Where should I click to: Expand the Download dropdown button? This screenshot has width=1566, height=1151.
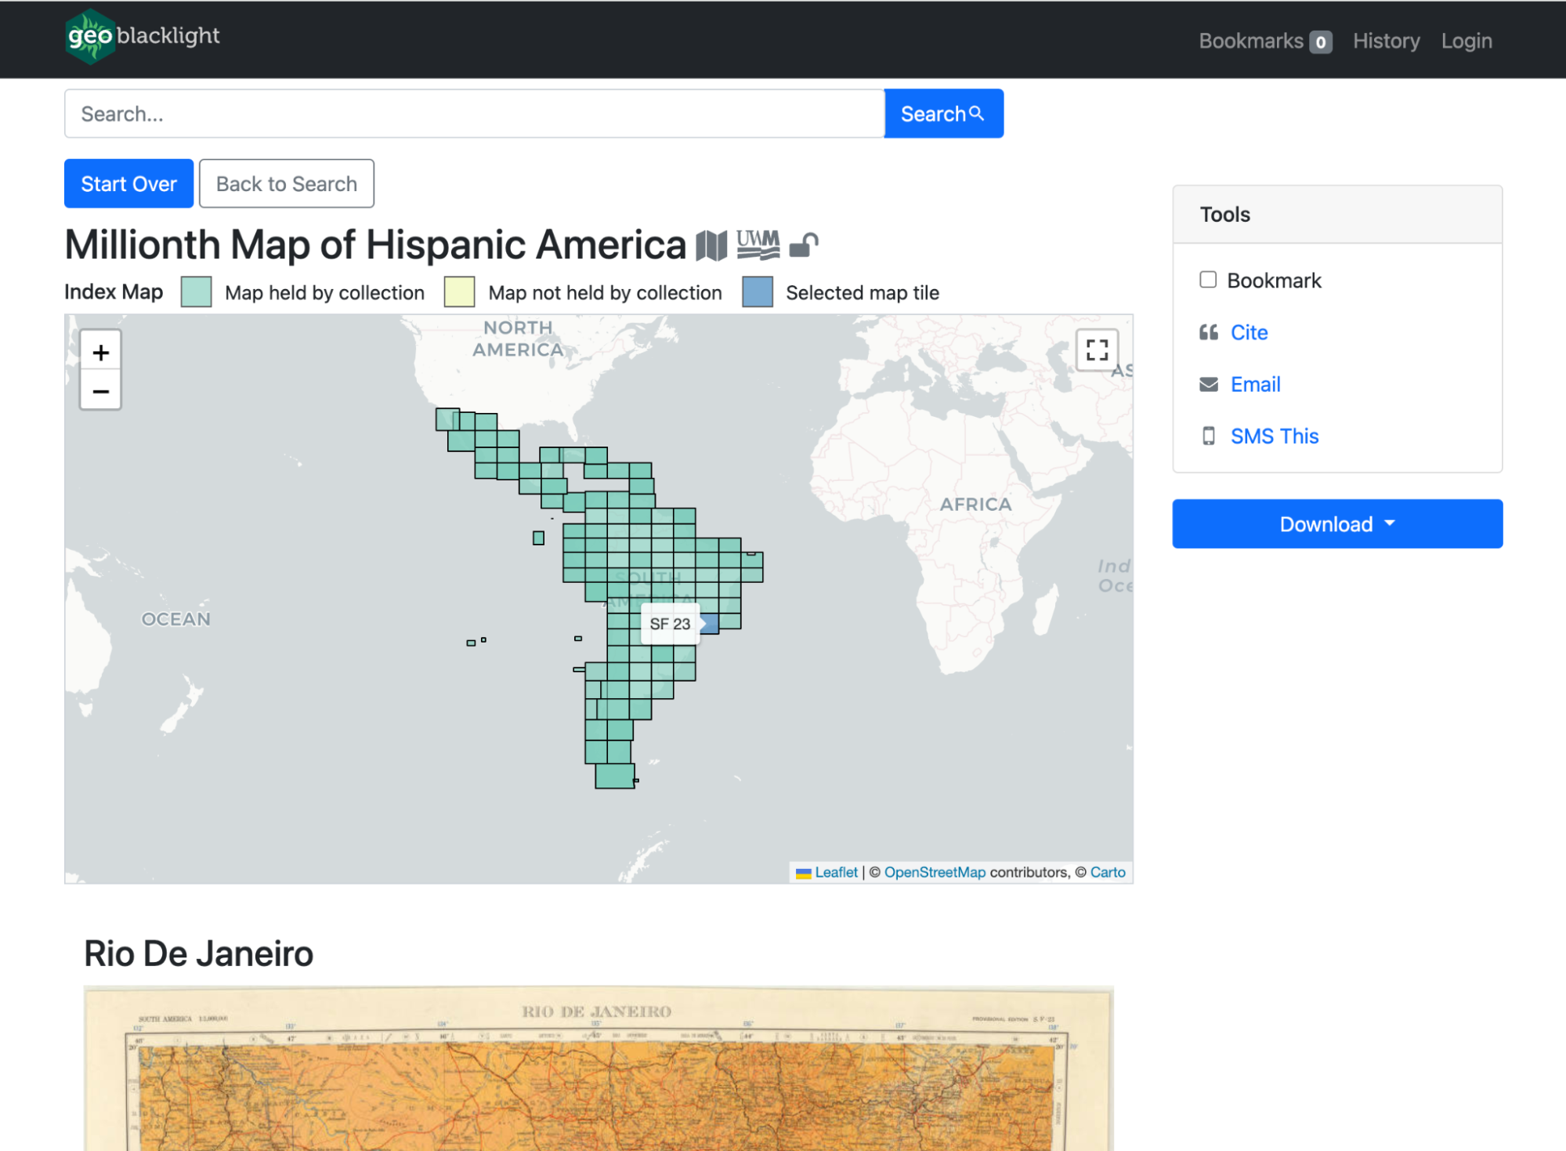tap(1336, 524)
